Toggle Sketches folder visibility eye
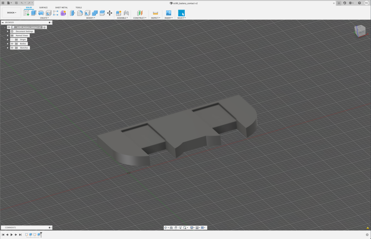371x239 pixels. tap(12, 48)
